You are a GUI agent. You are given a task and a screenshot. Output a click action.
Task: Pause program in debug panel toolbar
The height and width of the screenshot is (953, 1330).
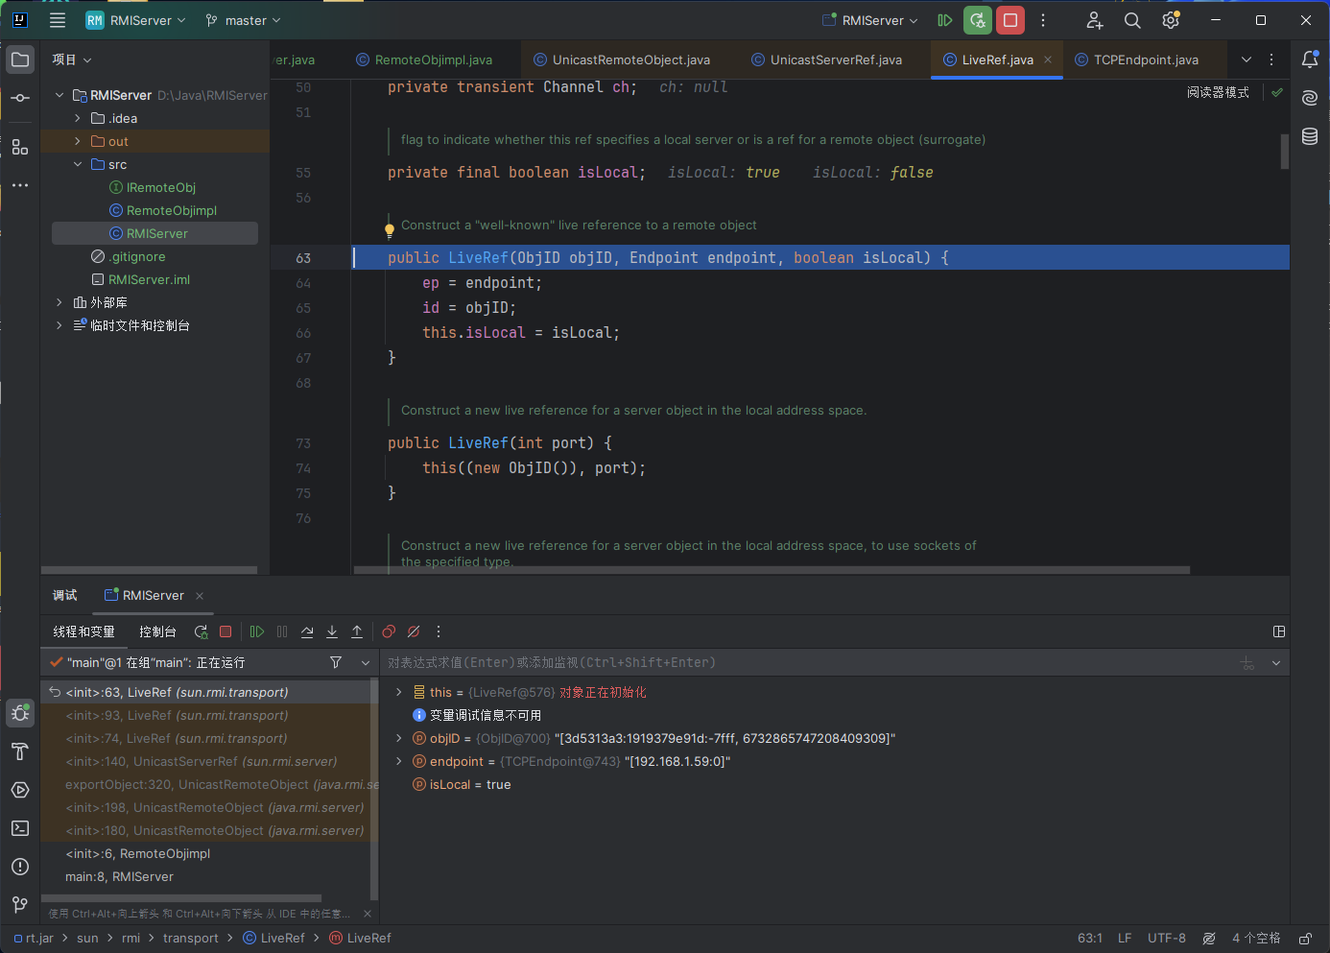coord(282,631)
